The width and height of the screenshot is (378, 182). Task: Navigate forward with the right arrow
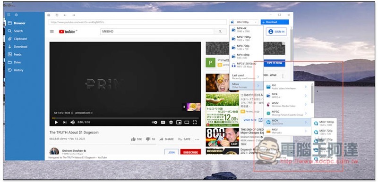pos(74,15)
